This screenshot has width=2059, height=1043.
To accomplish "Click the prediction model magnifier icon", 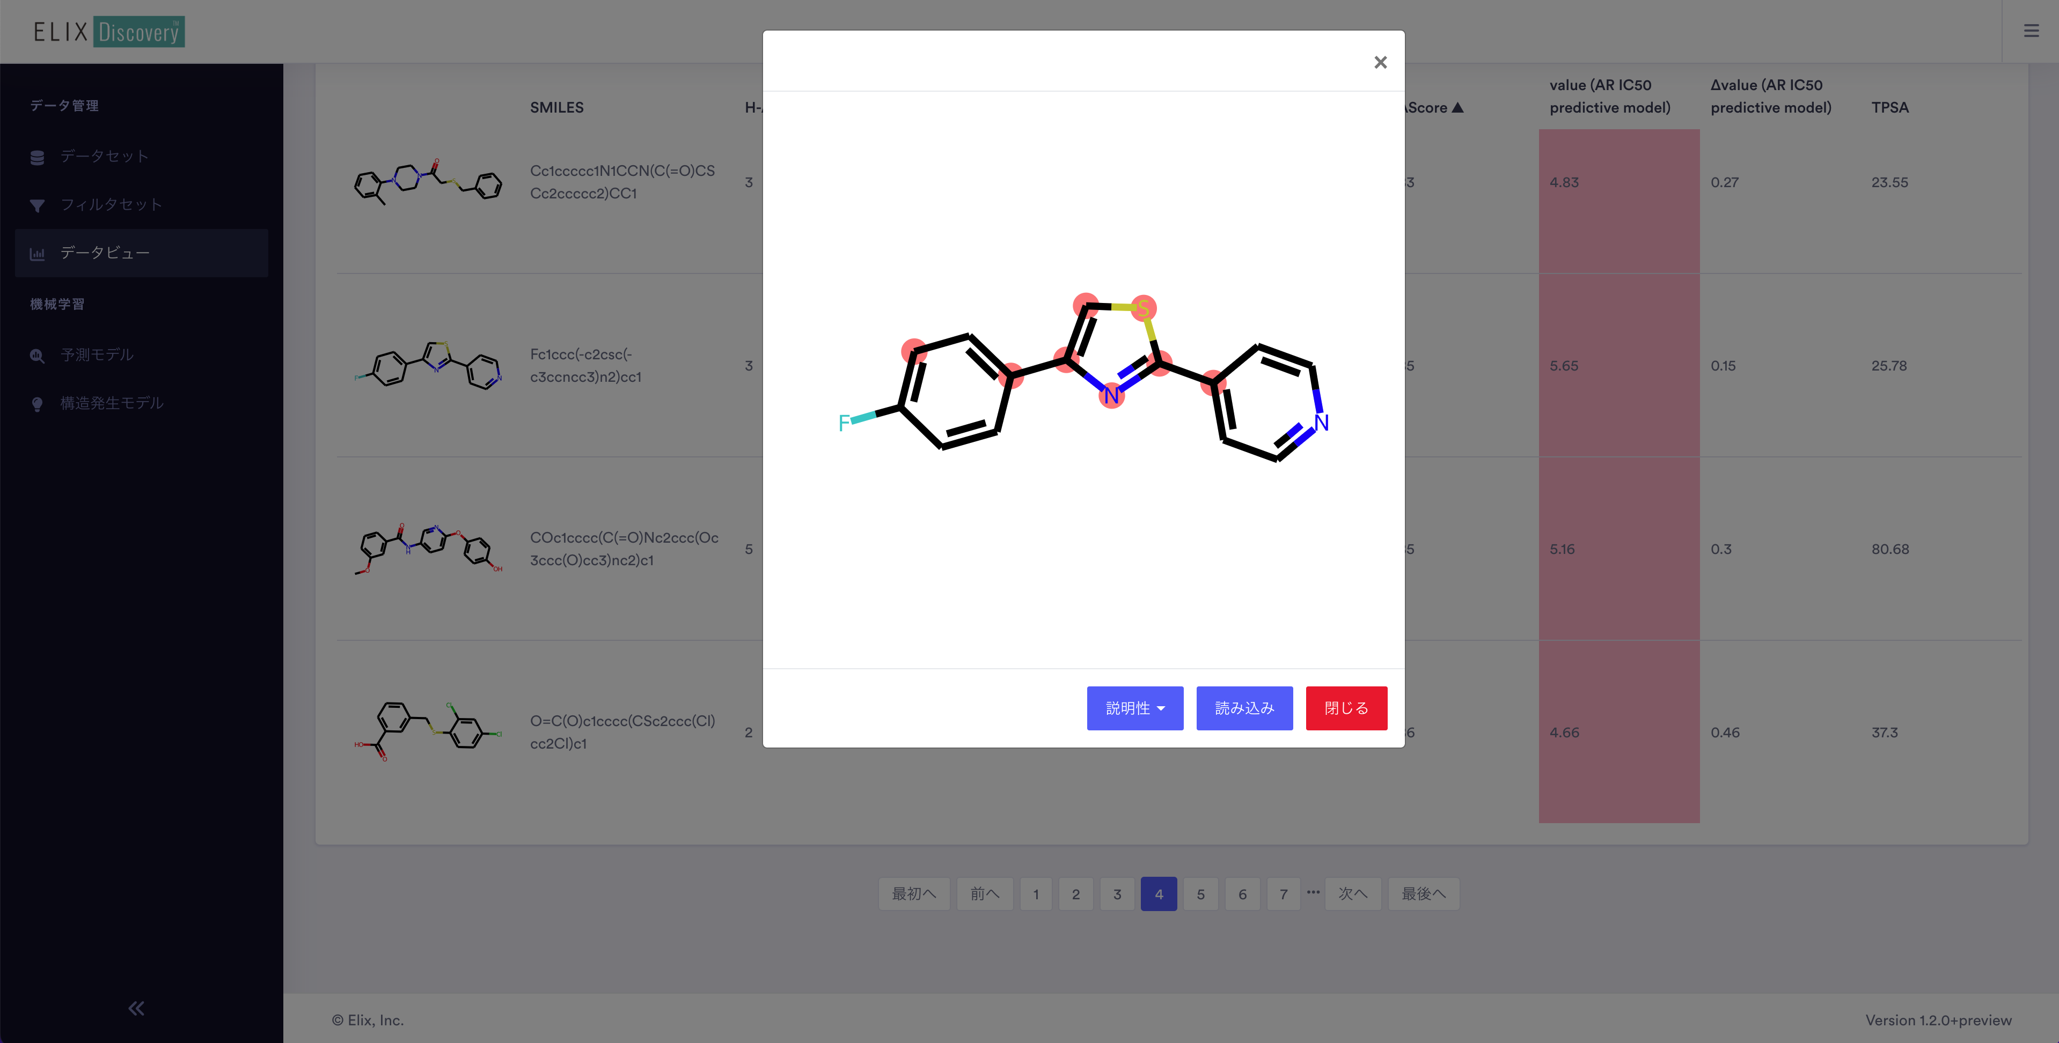I will point(37,356).
